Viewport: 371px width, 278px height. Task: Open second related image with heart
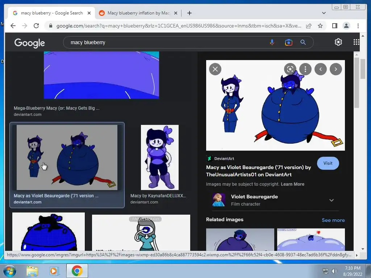[311, 240]
